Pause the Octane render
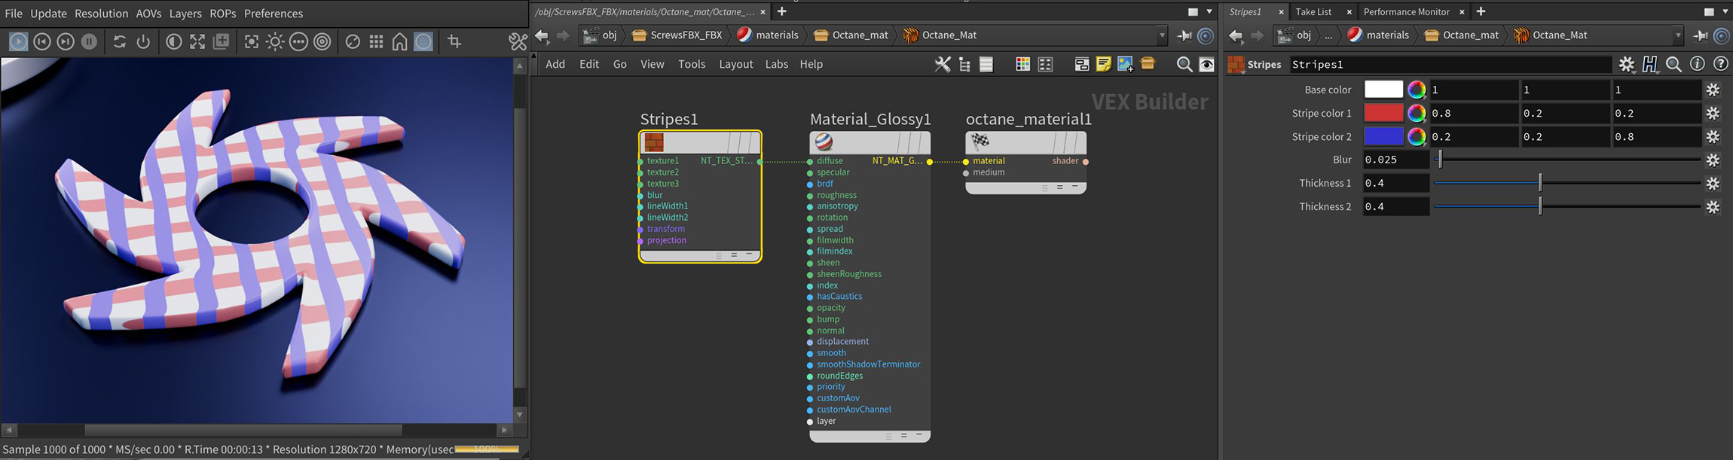Viewport: 1733px width, 460px height. click(x=89, y=42)
